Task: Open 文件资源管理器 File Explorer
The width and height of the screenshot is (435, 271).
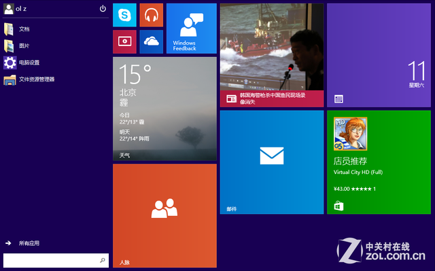Action: [x=29, y=79]
